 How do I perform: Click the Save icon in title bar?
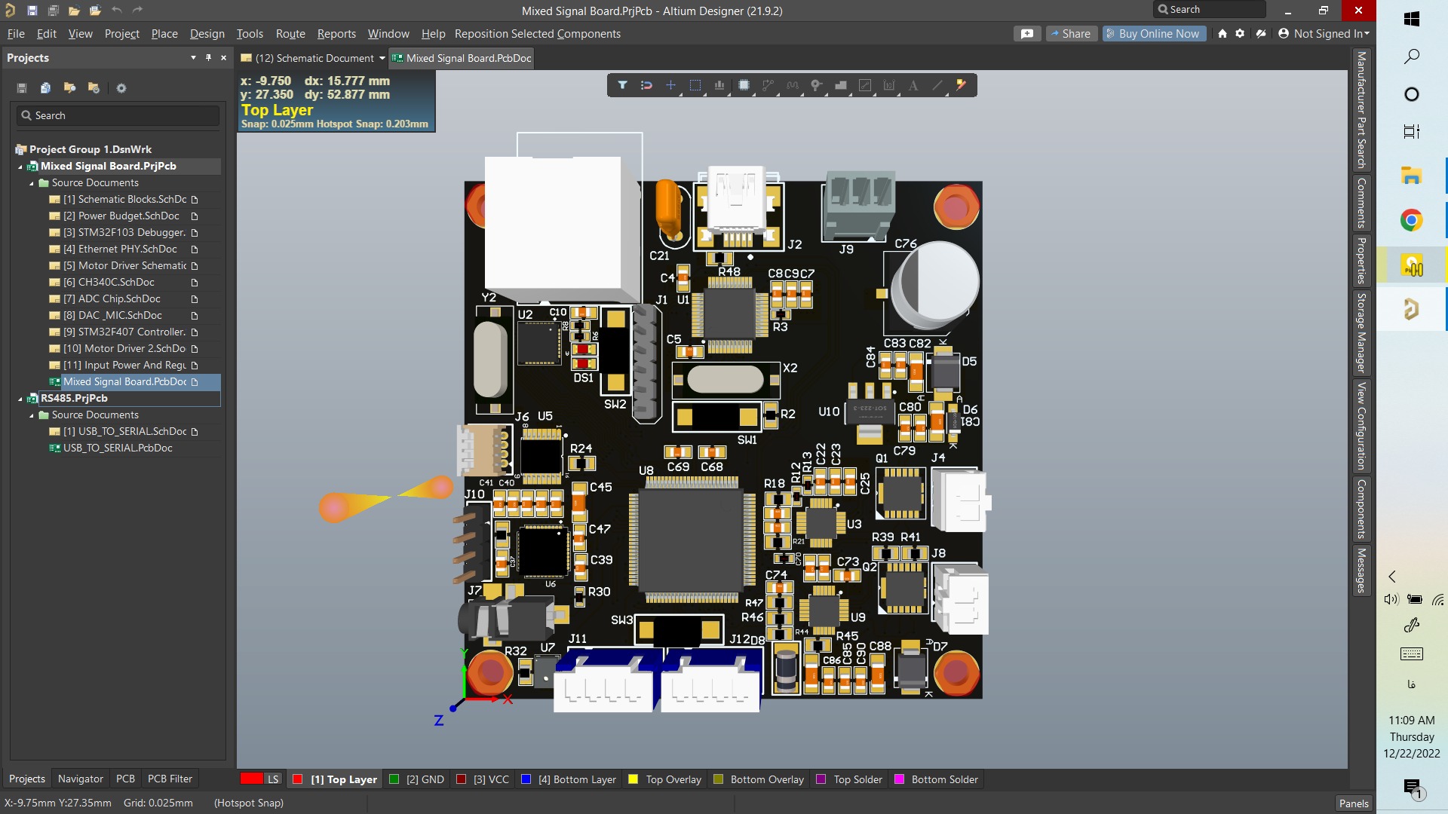coord(32,11)
